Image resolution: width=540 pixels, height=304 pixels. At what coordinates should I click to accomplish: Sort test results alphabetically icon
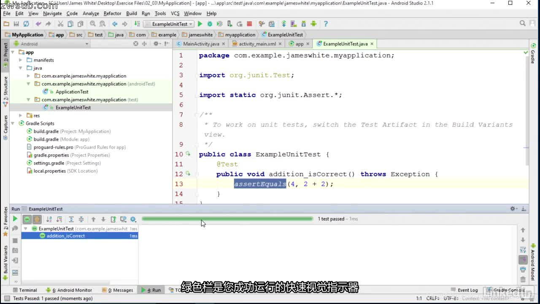click(x=49, y=219)
